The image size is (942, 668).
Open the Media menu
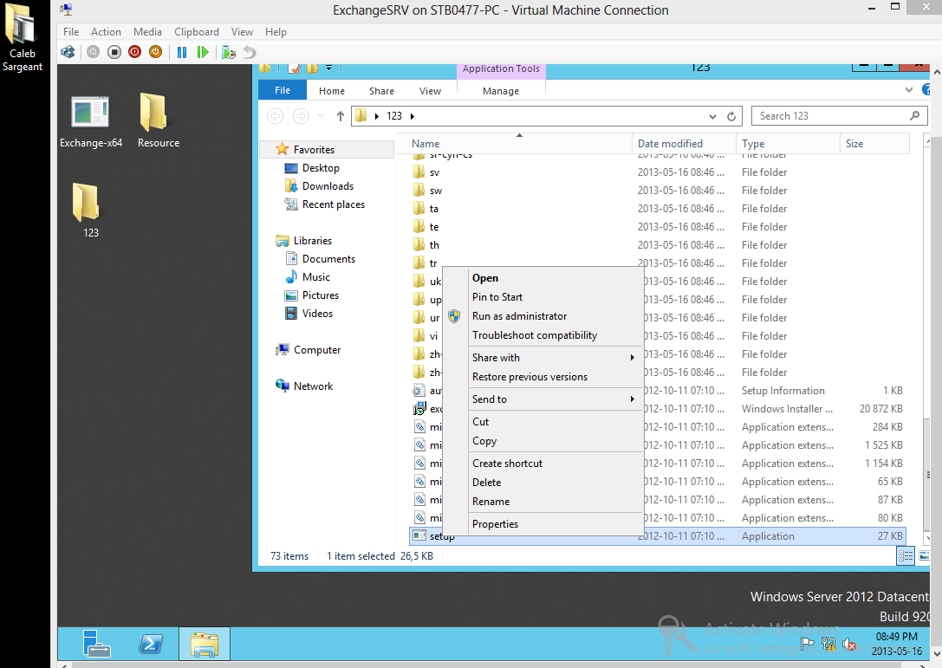click(147, 32)
